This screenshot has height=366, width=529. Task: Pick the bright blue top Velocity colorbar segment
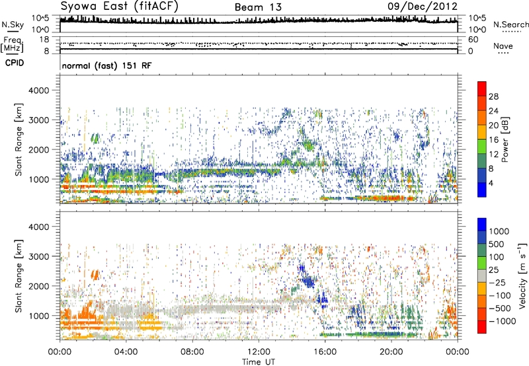[482, 225]
